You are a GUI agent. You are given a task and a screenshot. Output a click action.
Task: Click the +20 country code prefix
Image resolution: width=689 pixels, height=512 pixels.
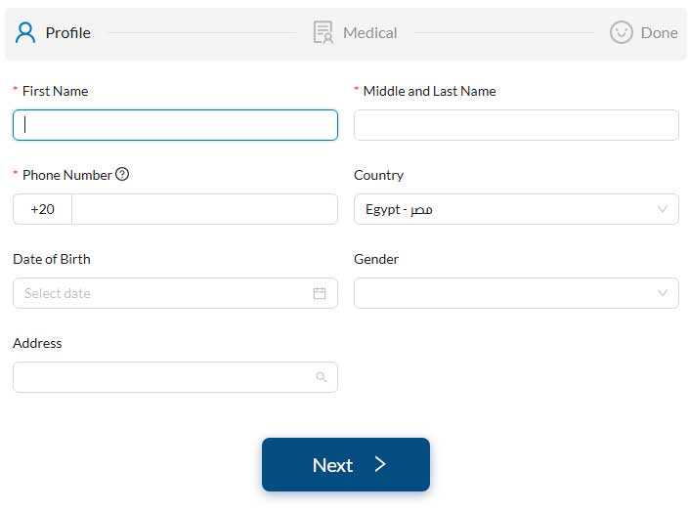click(42, 209)
